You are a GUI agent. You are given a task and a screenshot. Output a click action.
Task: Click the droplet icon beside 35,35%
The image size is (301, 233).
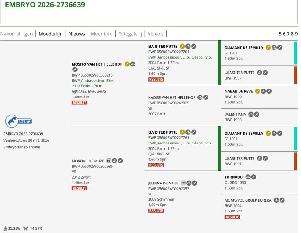tap(5, 229)
